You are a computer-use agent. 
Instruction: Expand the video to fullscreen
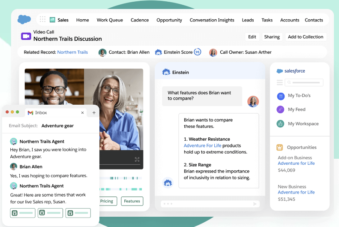(137, 160)
